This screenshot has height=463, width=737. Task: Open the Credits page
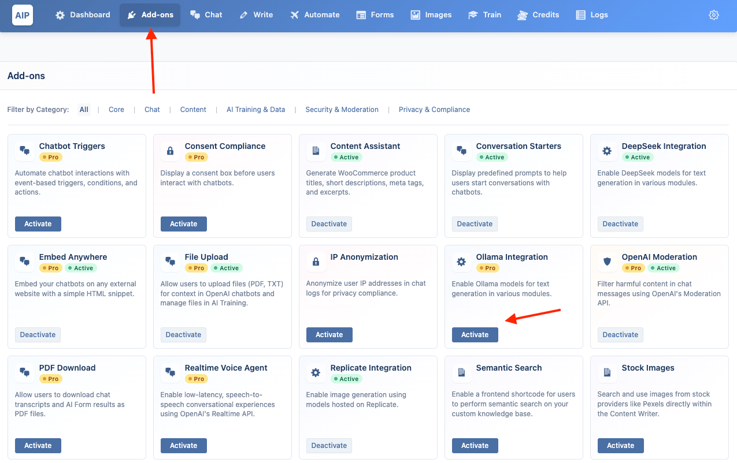point(538,15)
